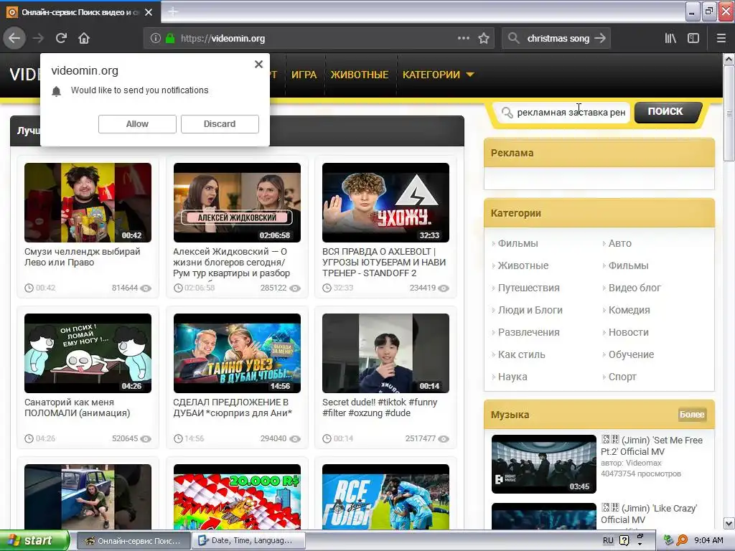735x551 pixels.
Task: Bookmark this page with the star icon
Action: (484, 38)
